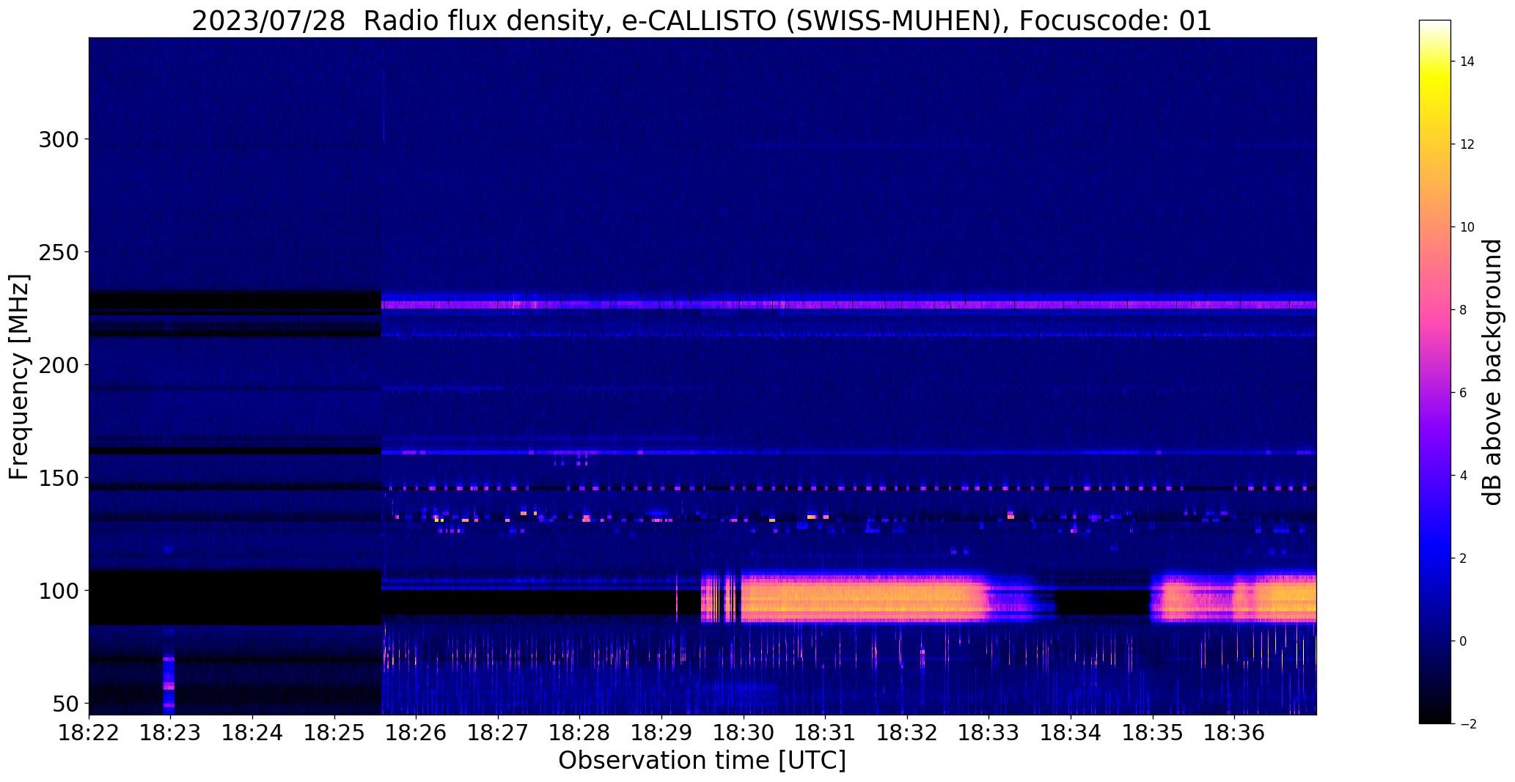The width and height of the screenshot is (1515, 782).
Task: Click the plot title text
Action: tap(702, 21)
